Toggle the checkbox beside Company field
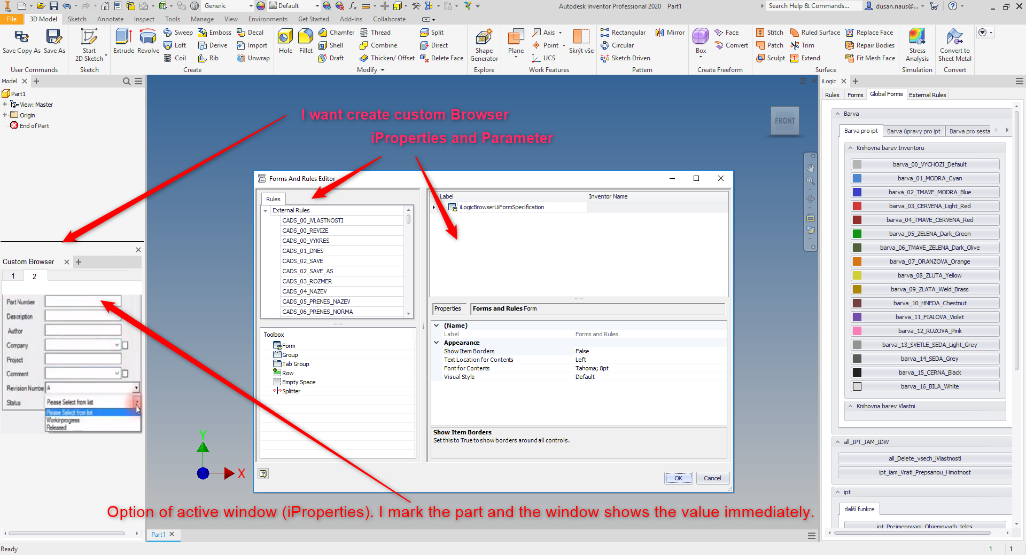This screenshot has height=555, width=1026. pyautogui.click(x=126, y=345)
